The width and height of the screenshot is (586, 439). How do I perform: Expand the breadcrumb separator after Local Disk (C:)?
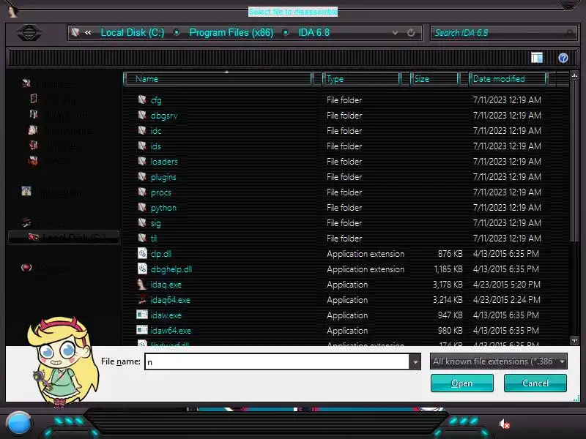(x=177, y=32)
